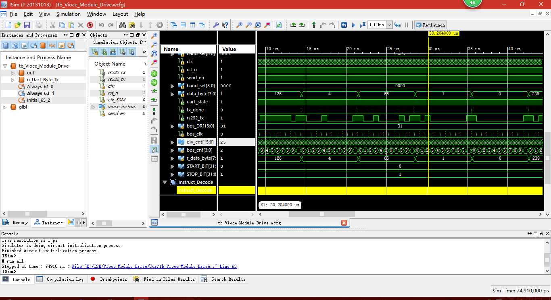Expand the u_Uart_Byte_Tx instance node

tap(13, 80)
